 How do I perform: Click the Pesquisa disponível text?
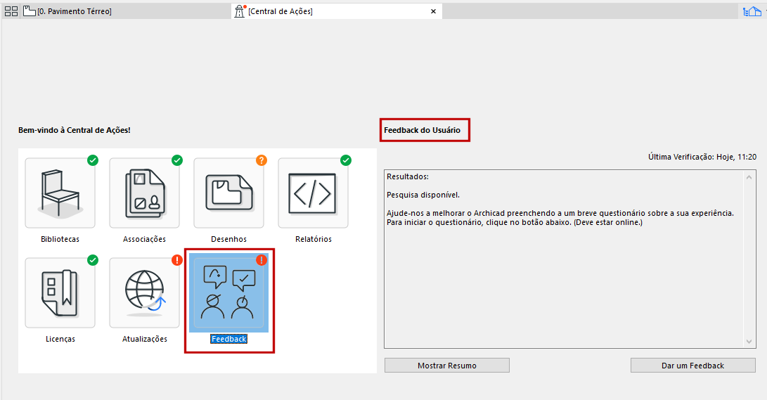(x=423, y=195)
